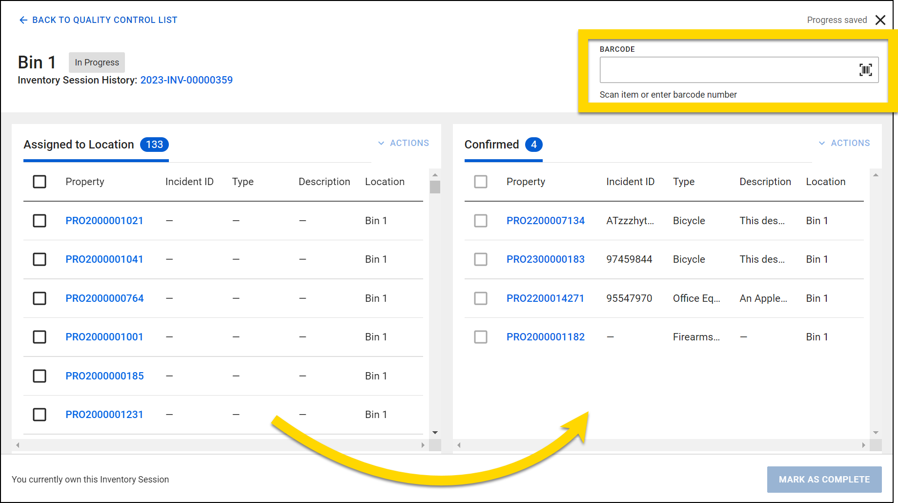Click the barcode scanner icon in the barcode field
This screenshot has width=898, height=503.
(865, 70)
